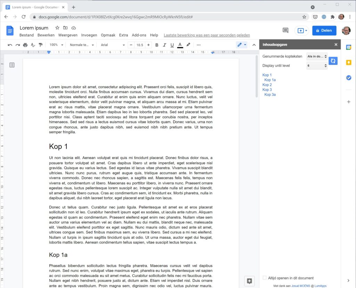This screenshot has height=288, width=356.
Task: Collapse the menus with the caret
Action: click(x=254, y=45)
